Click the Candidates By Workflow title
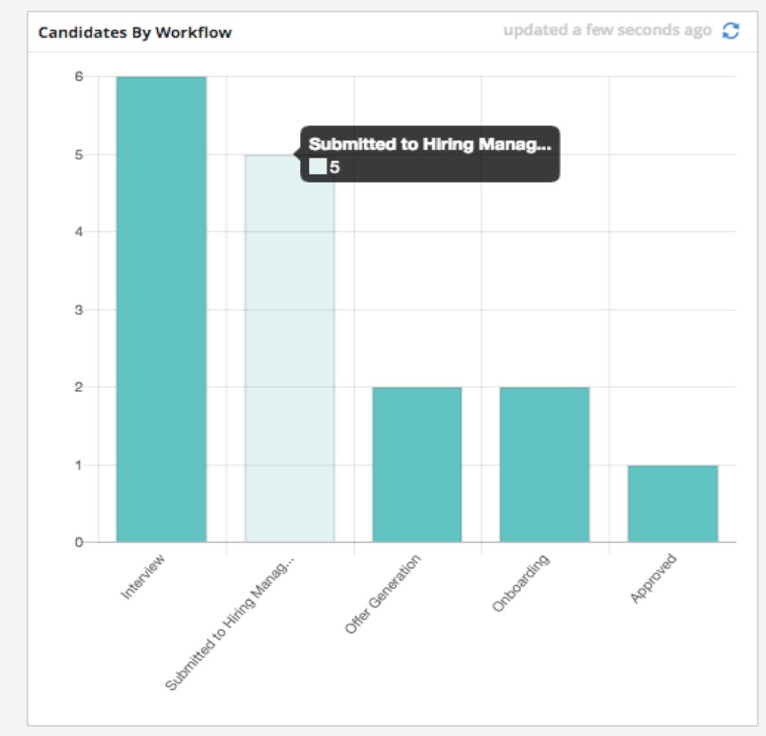The width and height of the screenshot is (766, 736). [x=135, y=33]
